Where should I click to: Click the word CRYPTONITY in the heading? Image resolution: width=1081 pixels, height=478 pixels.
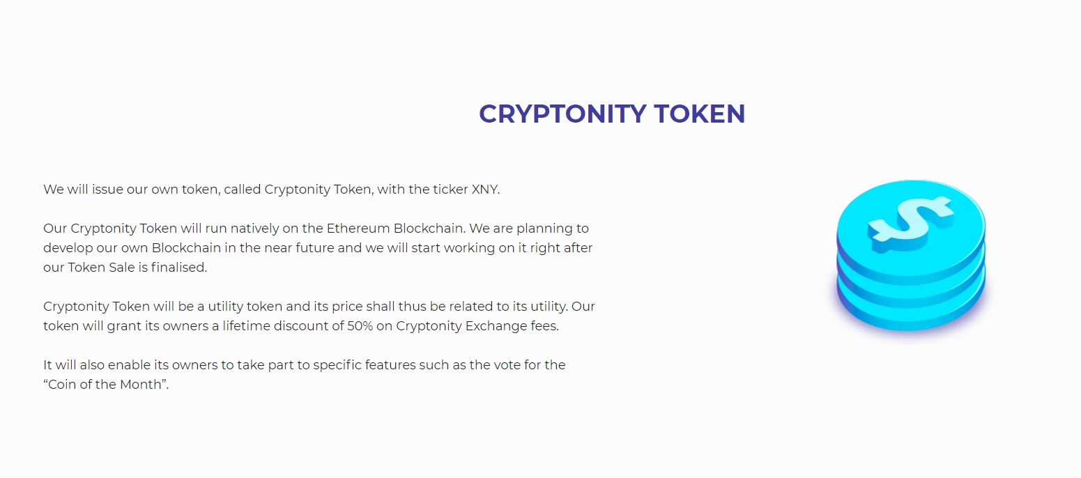click(x=562, y=114)
